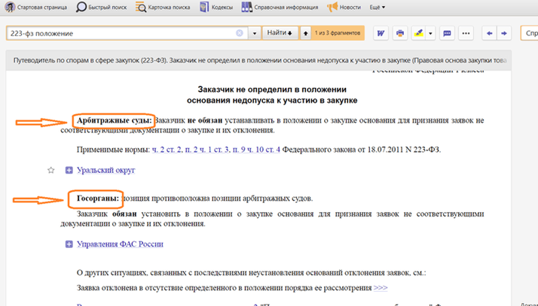
Task: Open Карточка поиска
Action: coord(163,8)
